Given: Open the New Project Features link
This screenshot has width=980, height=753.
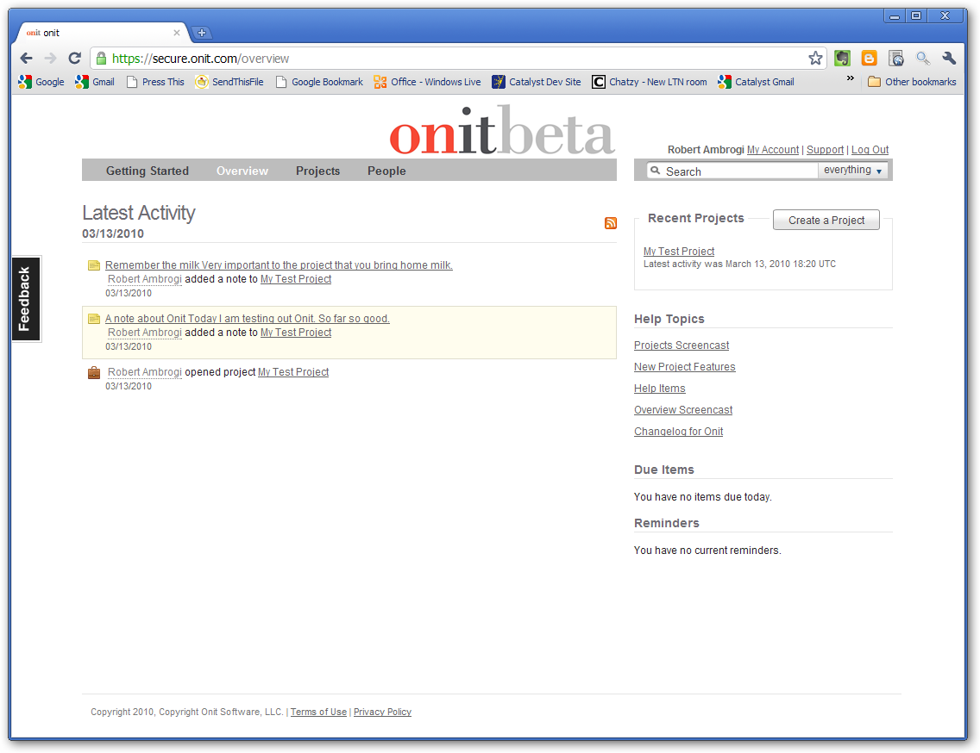Looking at the screenshot, I should [x=684, y=367].
